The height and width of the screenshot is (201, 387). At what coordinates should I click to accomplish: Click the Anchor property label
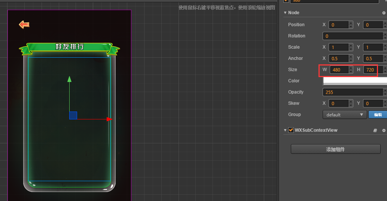point(295,58)
